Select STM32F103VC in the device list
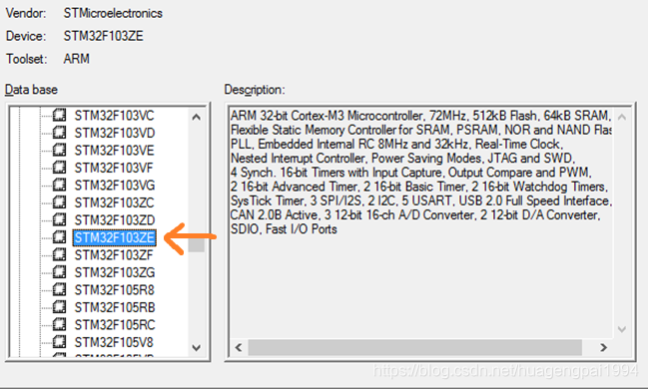648x389 pixels. coord(114,116)
